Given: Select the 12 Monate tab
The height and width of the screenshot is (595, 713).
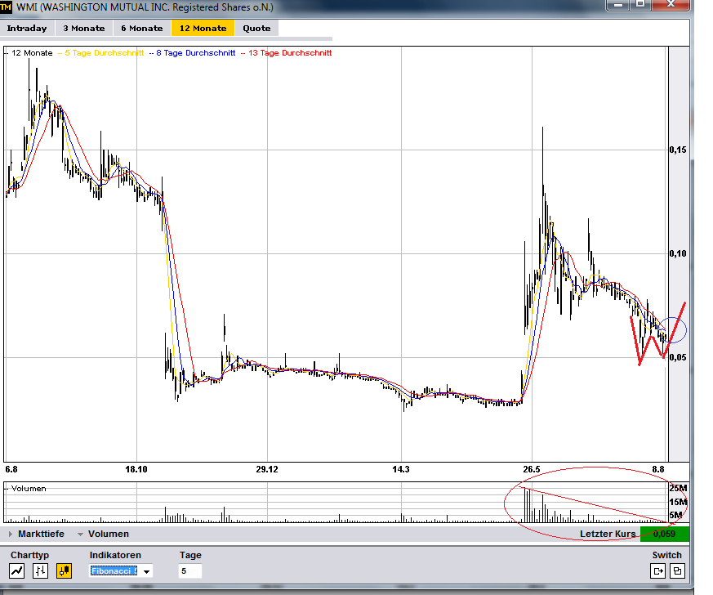Looking at the screenshot, I should tap(203, 29).
